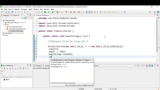This screenshot has width=160, height=90.
Task: Expand the com.interviewmania package
Action: tap(5, 27)
